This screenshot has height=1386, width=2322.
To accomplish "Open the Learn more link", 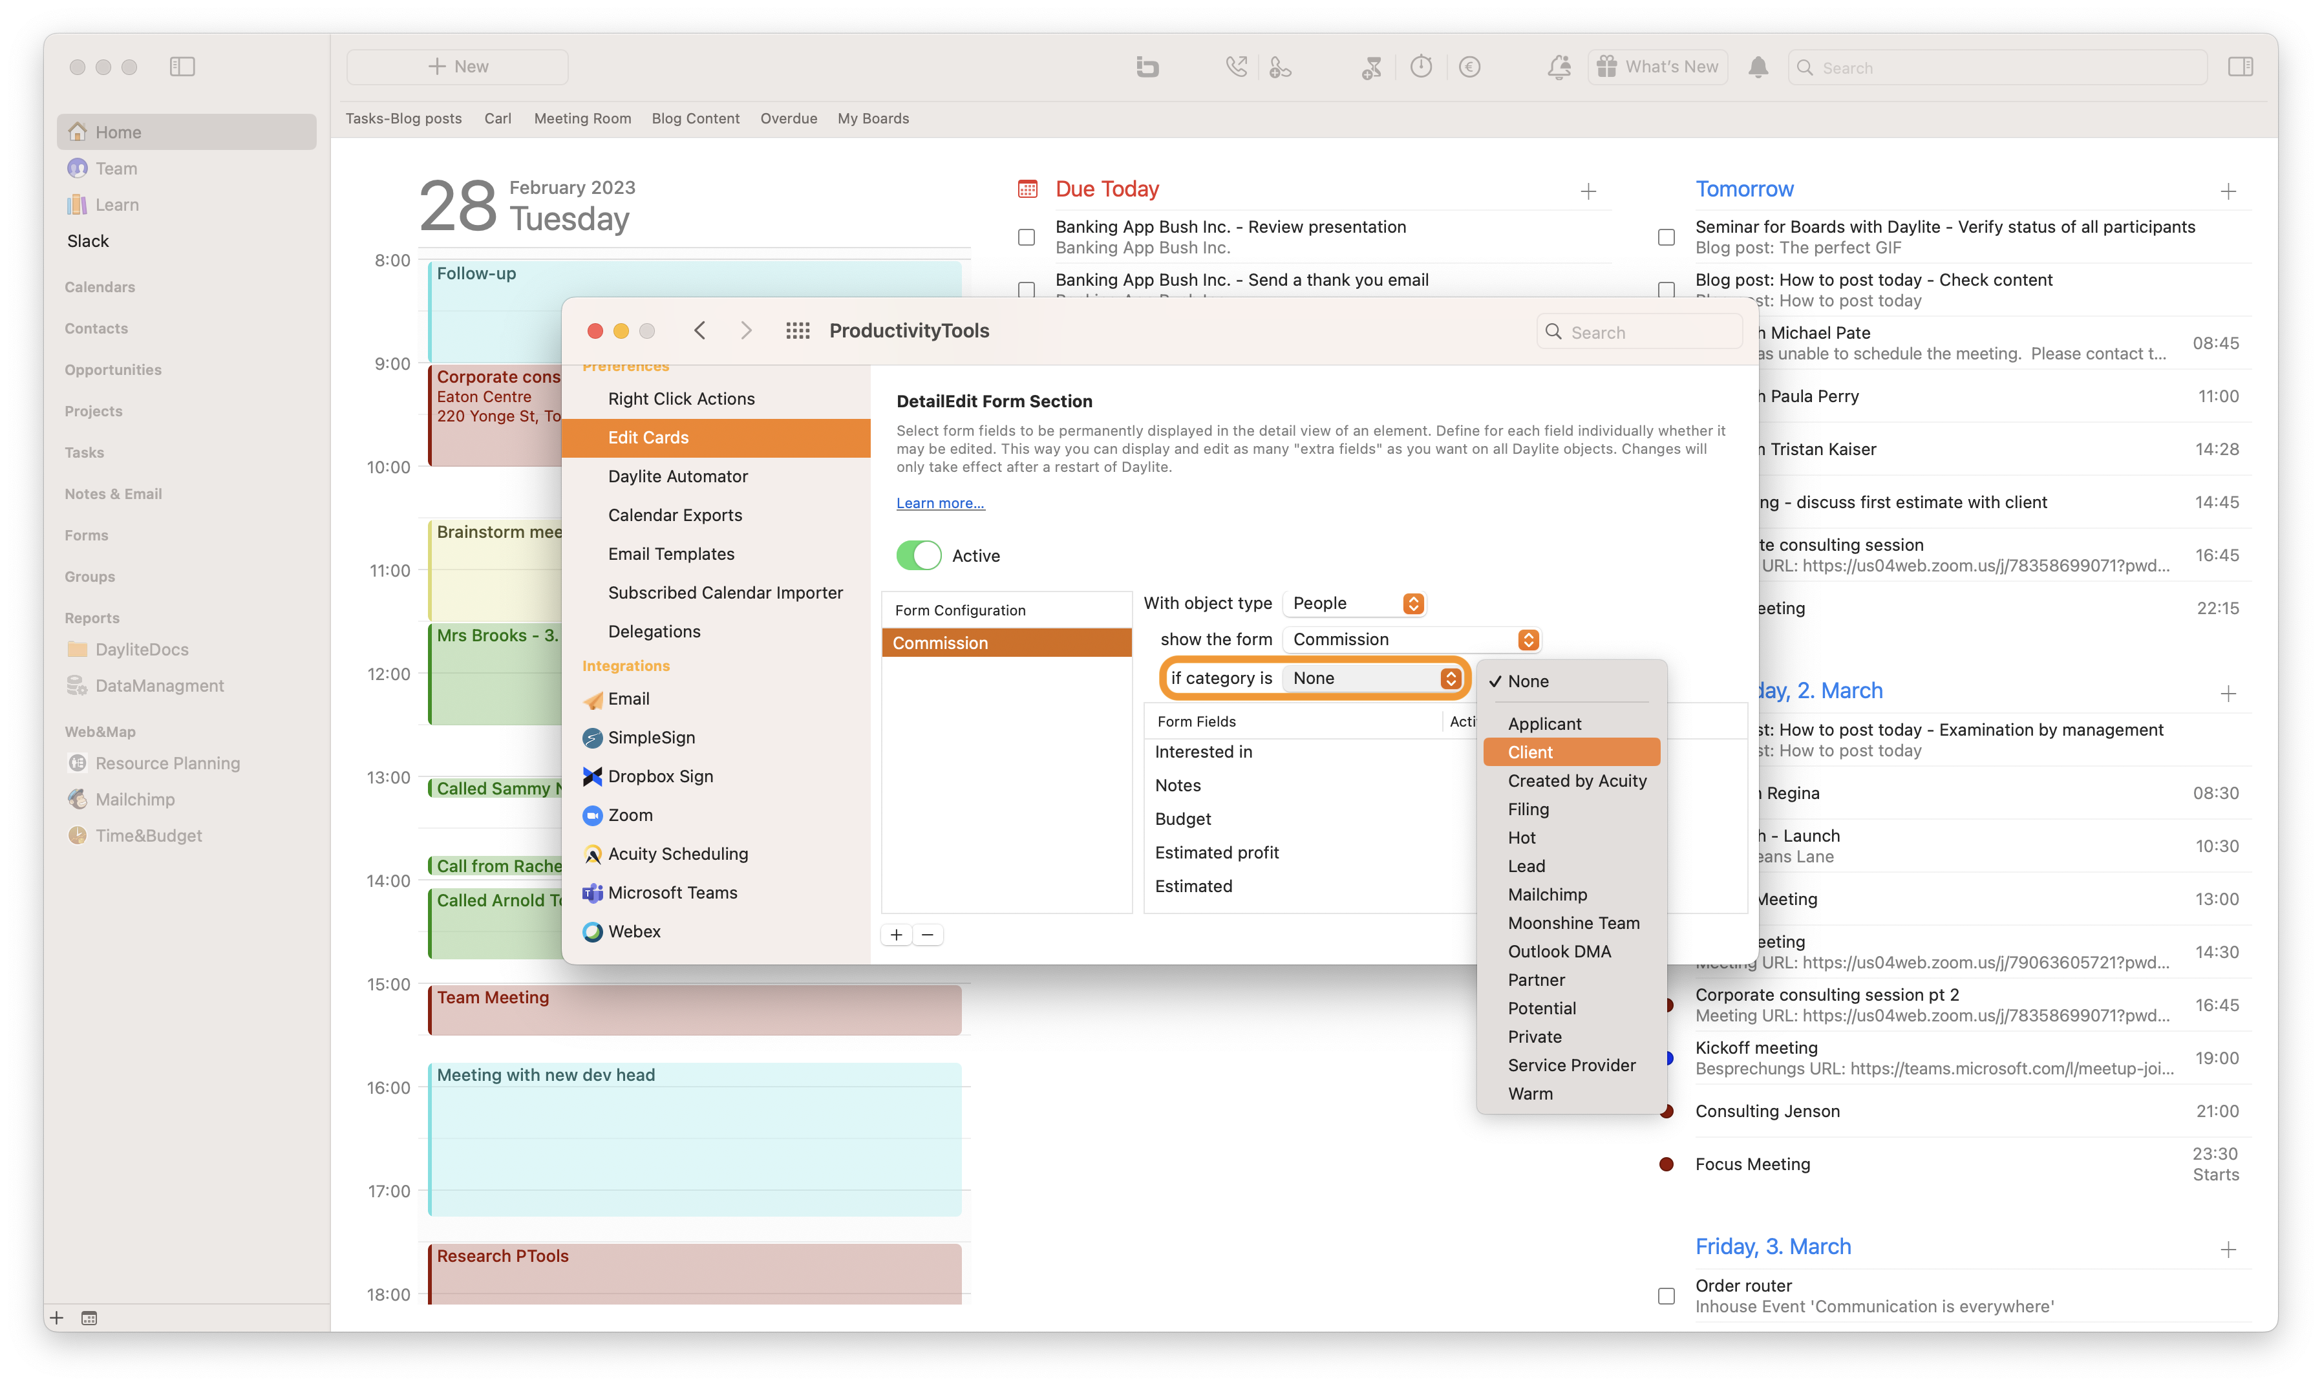I will tap(940, 502).
